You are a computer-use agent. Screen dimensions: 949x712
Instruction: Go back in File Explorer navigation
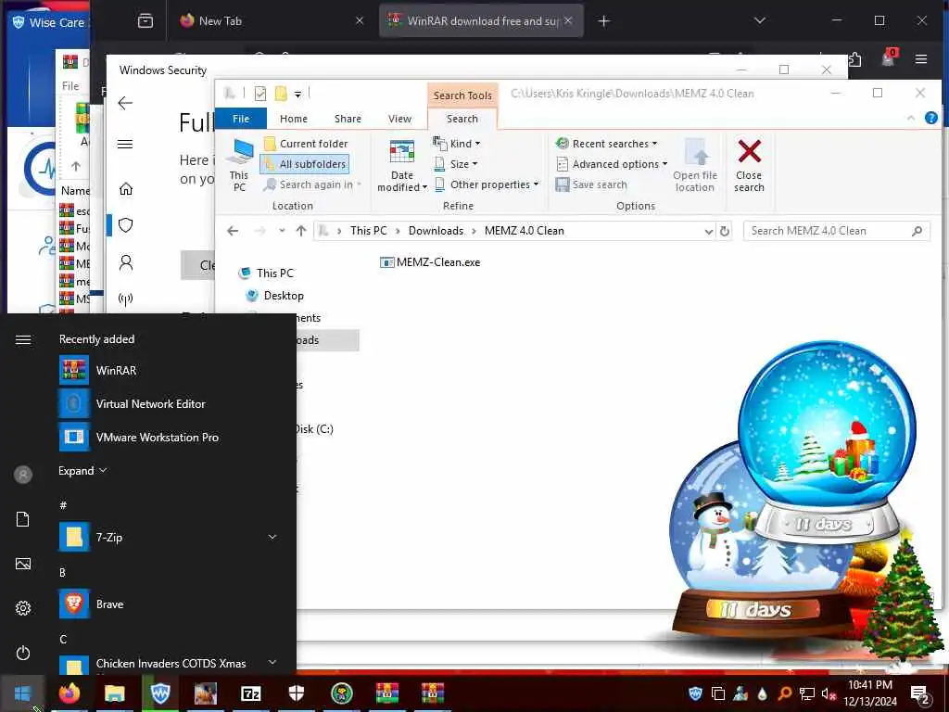(x=233, y=231)
